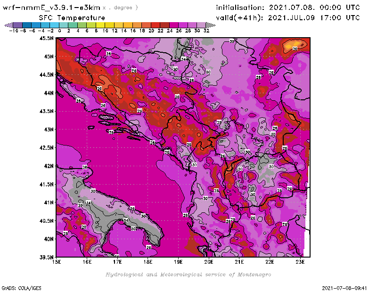Click the '-10' tick label under color bar
The height and width of the screenshot is (291, 377).
click(14, 31)
